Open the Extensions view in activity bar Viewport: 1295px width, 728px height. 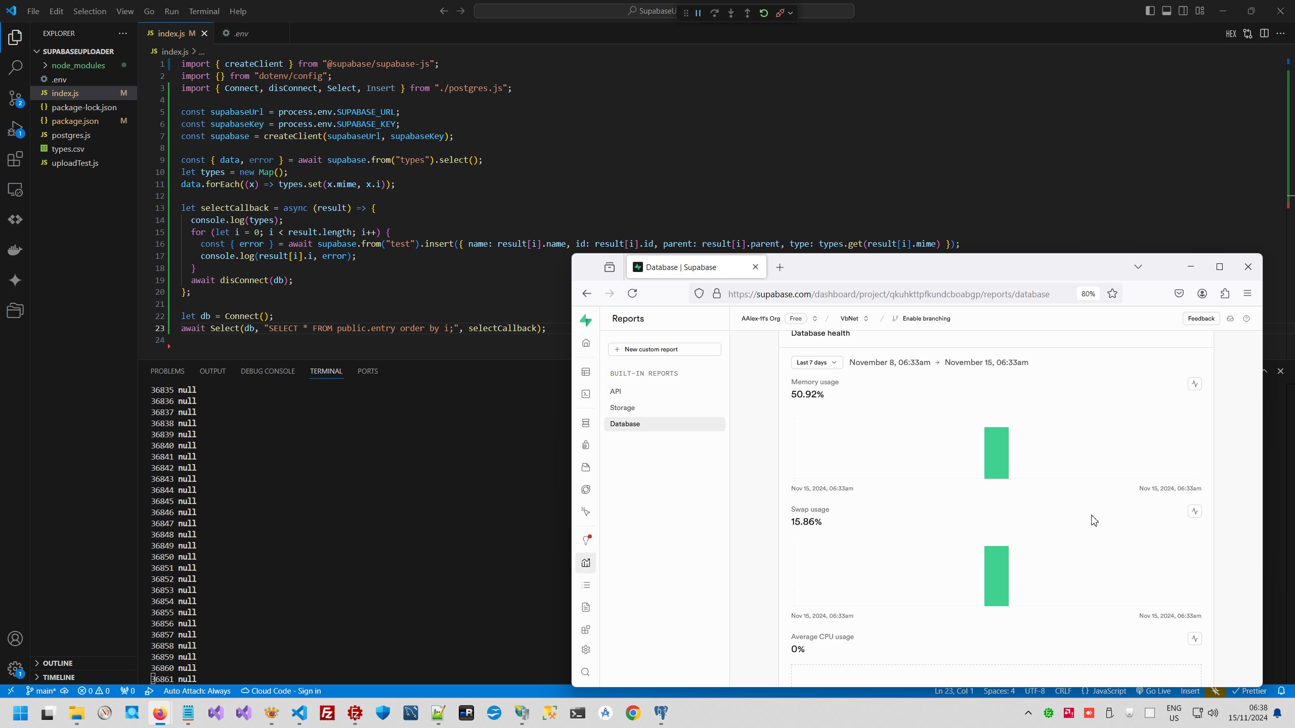coord(15,159)
